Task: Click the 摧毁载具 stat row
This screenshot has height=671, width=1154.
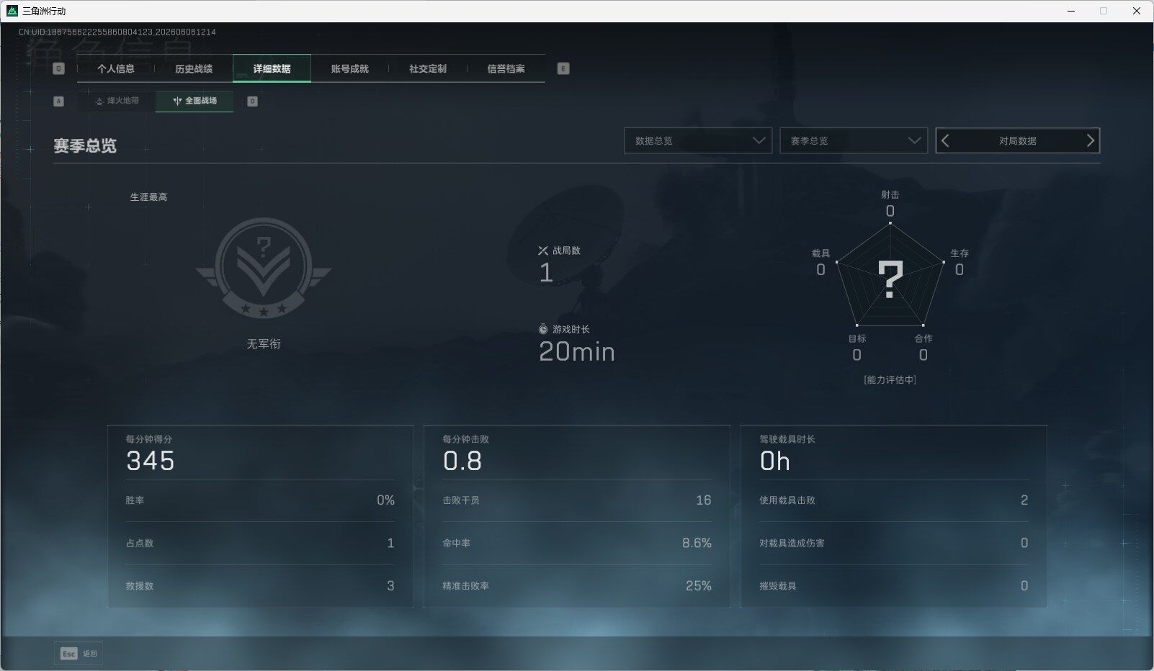Action: (x=894, y=586)
